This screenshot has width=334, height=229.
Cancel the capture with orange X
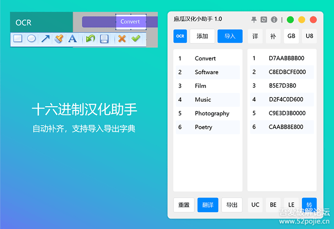click(x=122, y=39)
